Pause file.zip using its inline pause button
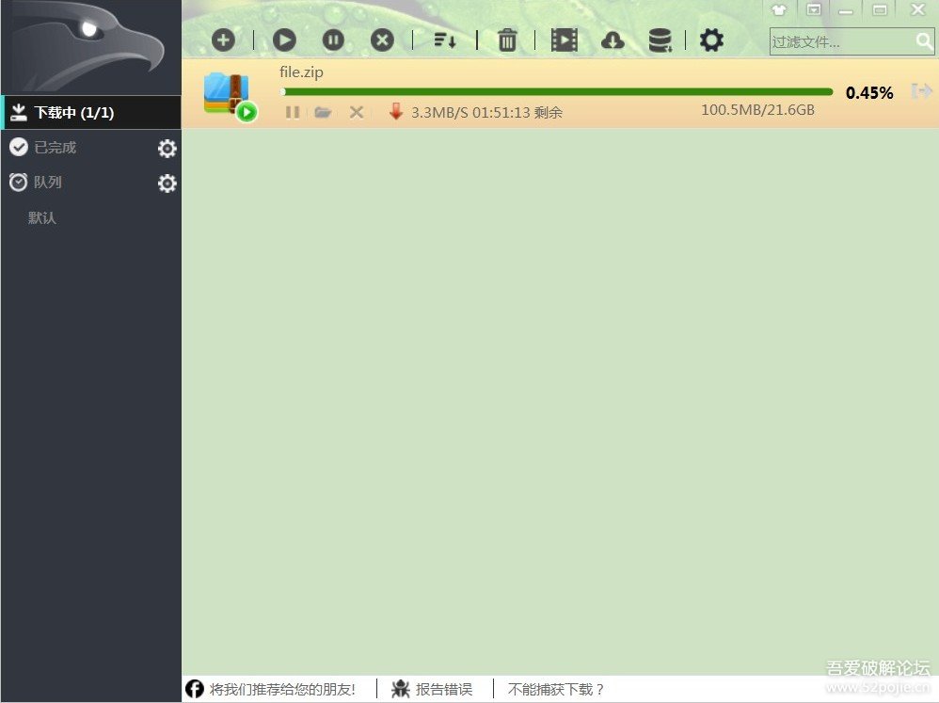Image resolution: width=939 pixels, height=703 pixels. click(293, 112)
